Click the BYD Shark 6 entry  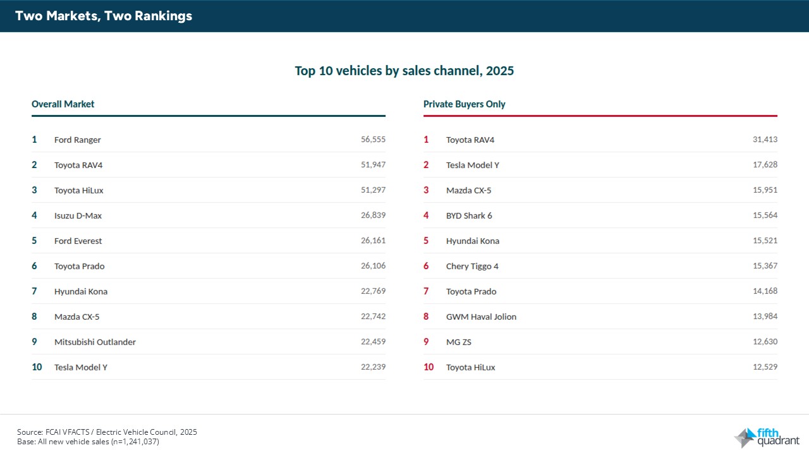pos(470,215)
